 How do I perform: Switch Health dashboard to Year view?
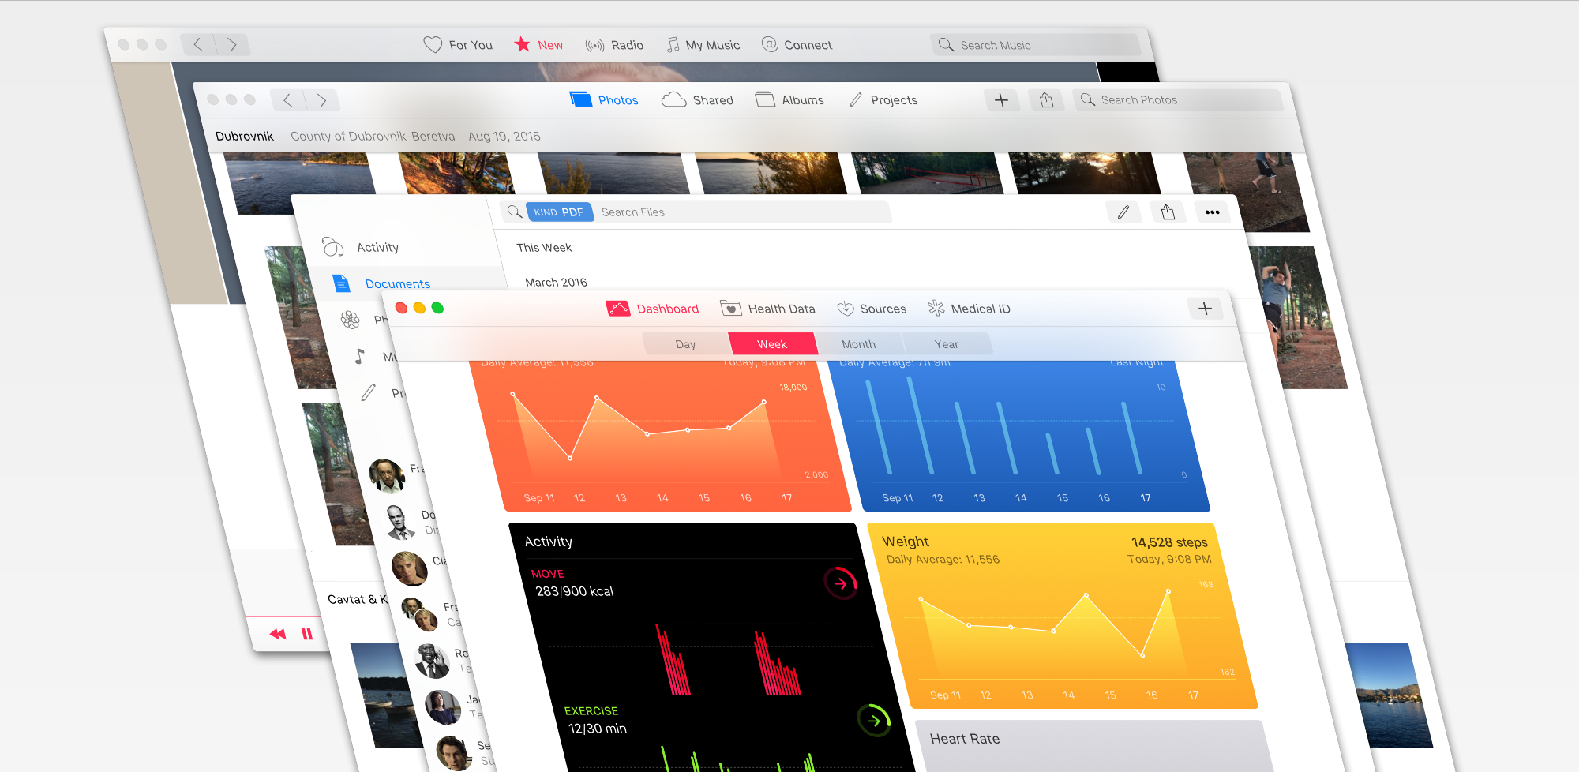947,344
